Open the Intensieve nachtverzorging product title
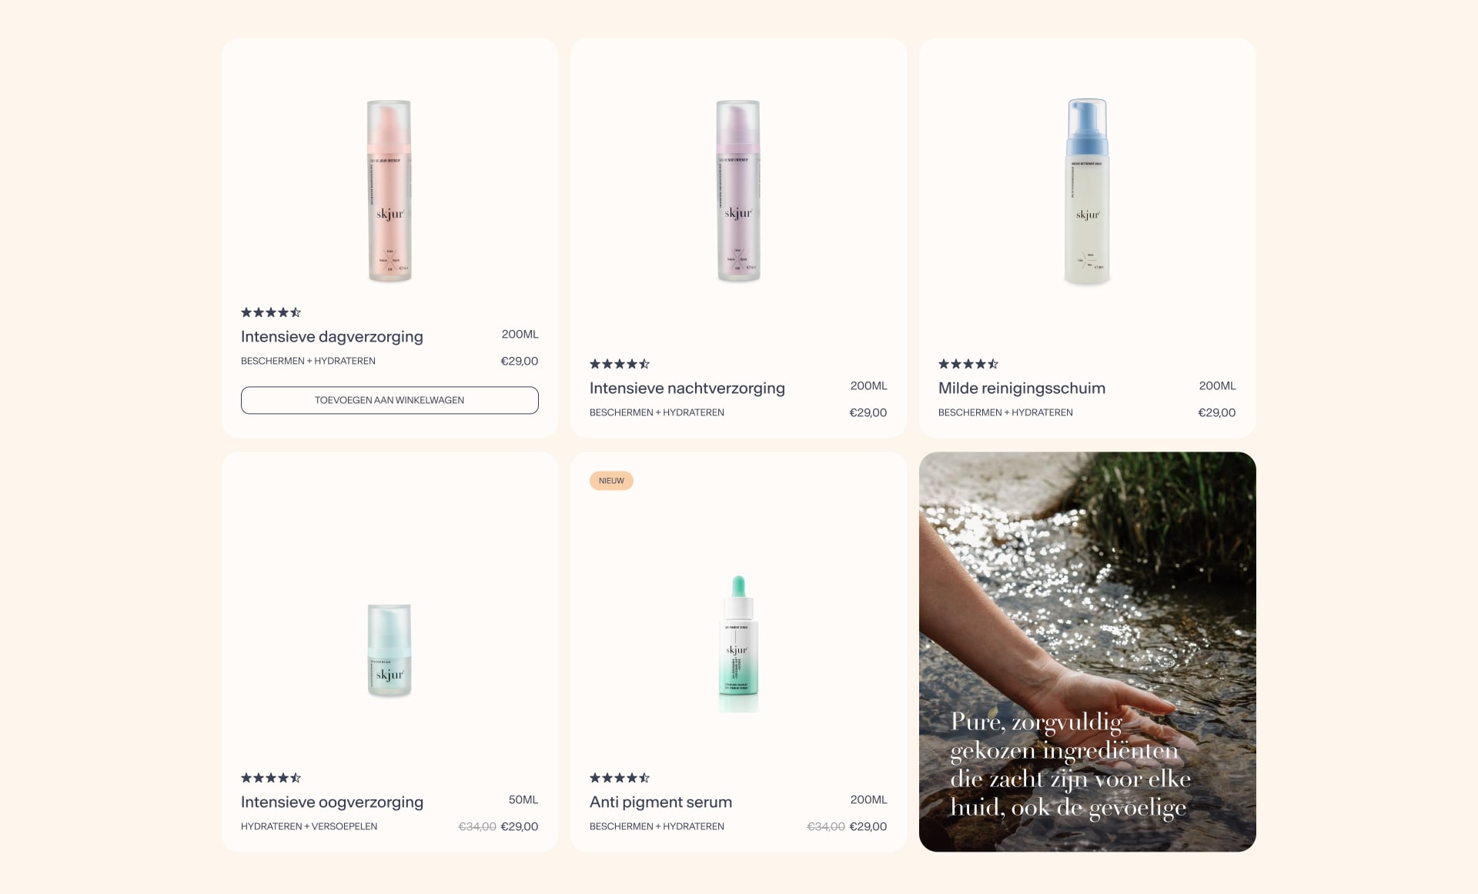The width and height of the screenshot is (1478, 894). point(687,388)
